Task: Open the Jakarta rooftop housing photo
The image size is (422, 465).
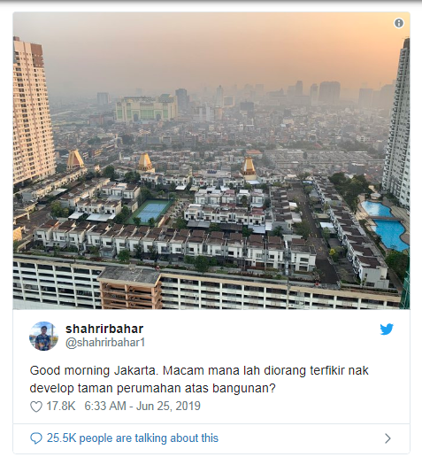Action: pos(211,160)
